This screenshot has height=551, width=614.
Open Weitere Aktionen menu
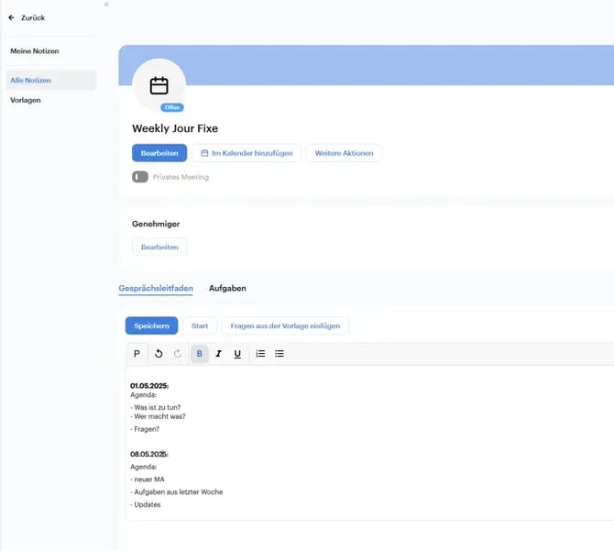click(x=344, y=153)
